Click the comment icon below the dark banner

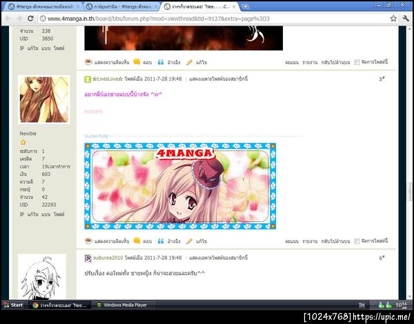click(x=88, y=62)
